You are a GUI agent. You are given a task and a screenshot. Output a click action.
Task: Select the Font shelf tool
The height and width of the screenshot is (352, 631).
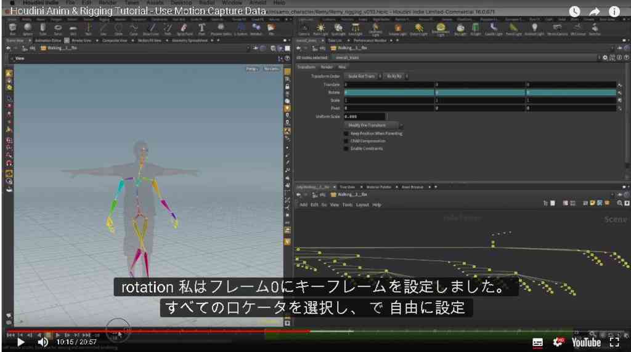pos(202,29)
